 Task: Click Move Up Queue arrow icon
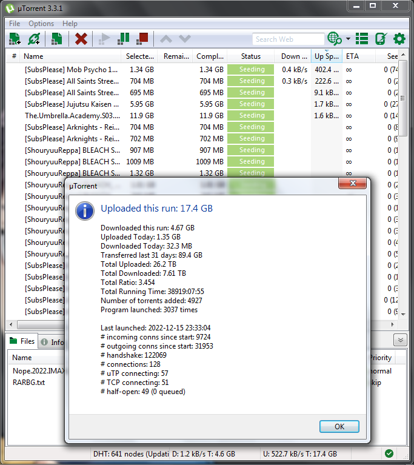165,39
